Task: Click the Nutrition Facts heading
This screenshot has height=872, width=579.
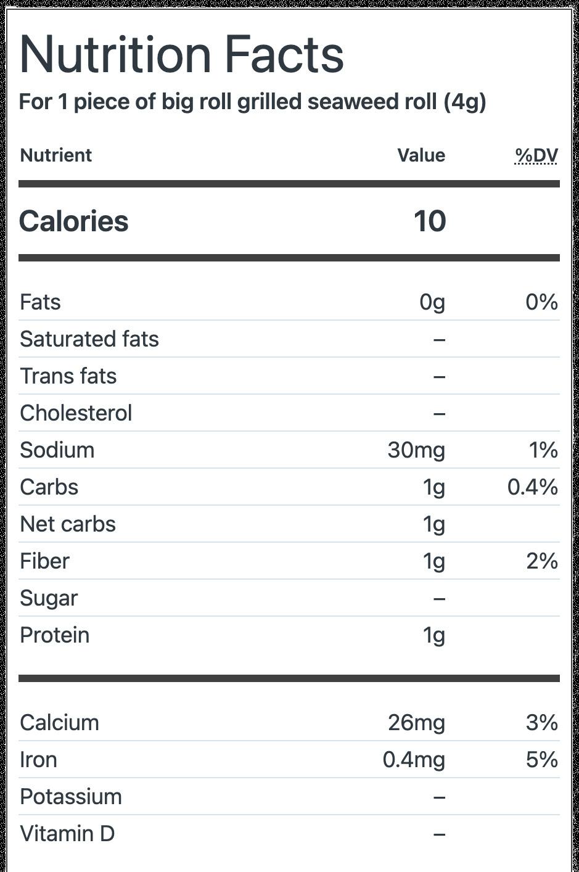Action: [x=181, y=55]
